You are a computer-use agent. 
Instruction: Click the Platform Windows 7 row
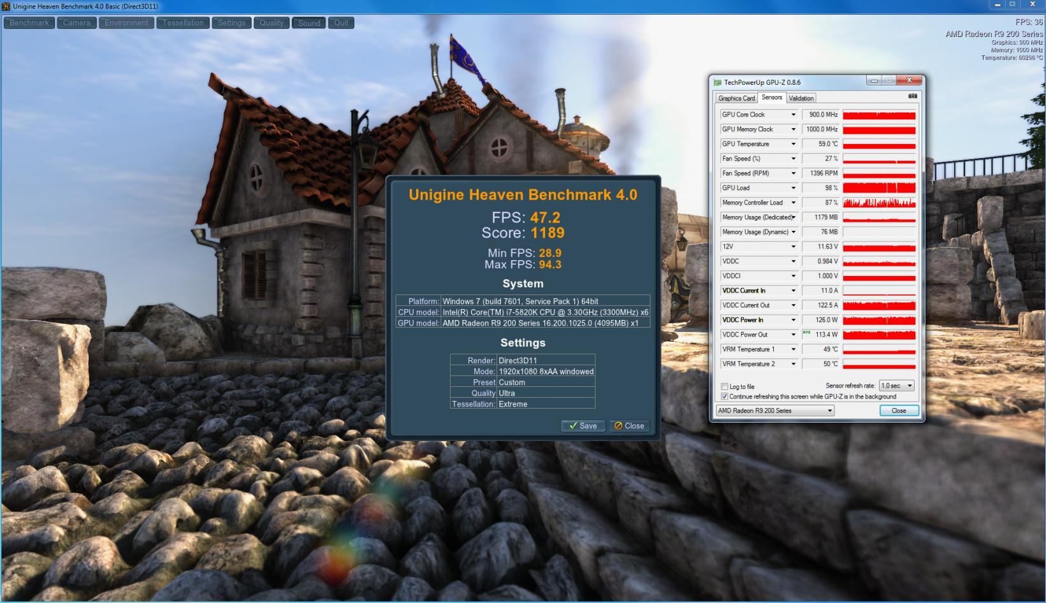(x=523, y=301)
